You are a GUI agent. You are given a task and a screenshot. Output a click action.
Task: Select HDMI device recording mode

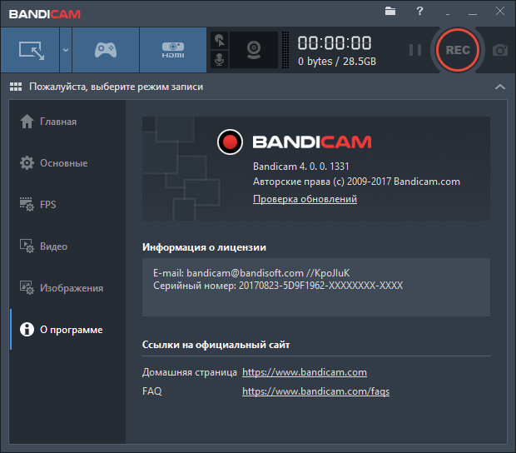pyautogui.click(x=172, y=50)
